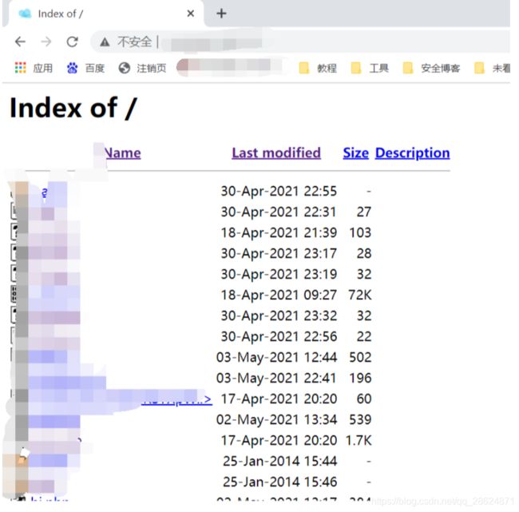
Task: Open the 百度 bookmark
Action: coord(86,69)
